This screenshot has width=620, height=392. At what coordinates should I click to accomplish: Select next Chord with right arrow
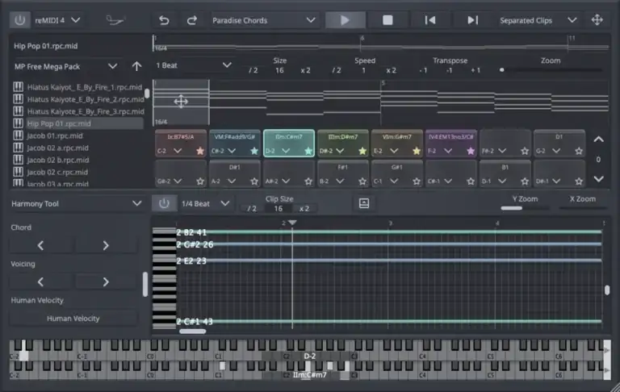pyautogui.click(x=106, y=245)
